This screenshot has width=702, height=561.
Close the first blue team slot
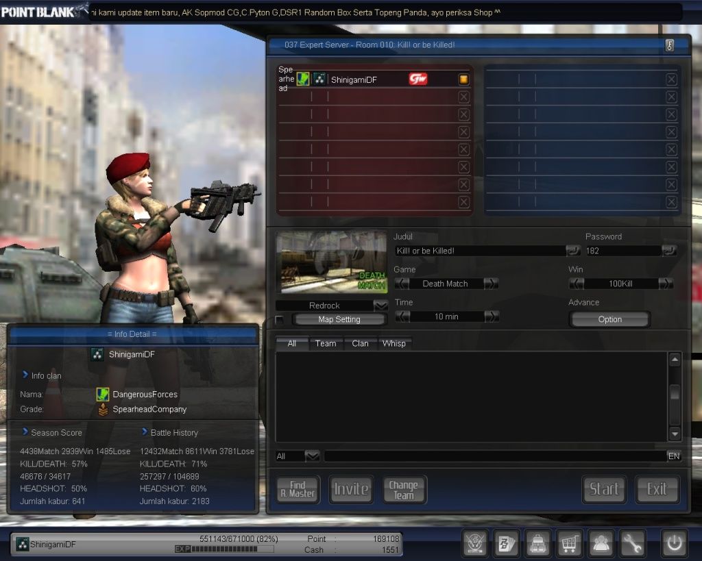[x=672, y=79]
